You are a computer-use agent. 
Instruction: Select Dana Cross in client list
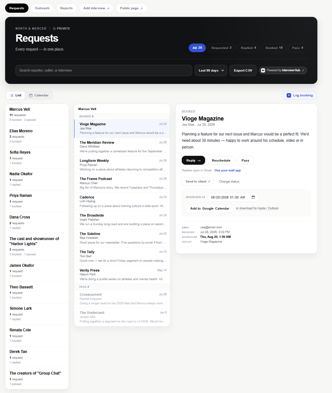[x=37, y=223]
